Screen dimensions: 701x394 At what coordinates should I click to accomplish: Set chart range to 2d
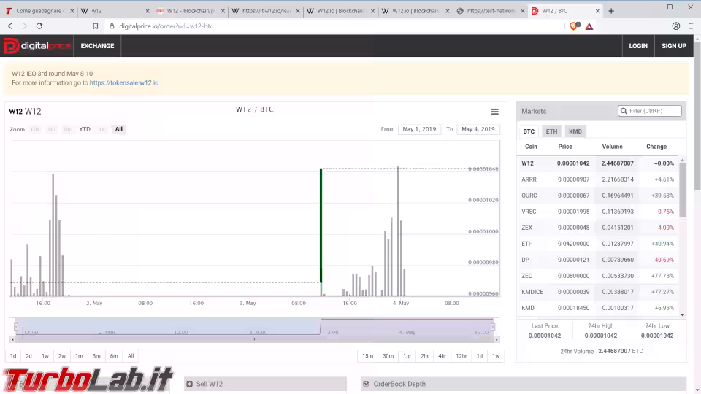tap(28, 356)
